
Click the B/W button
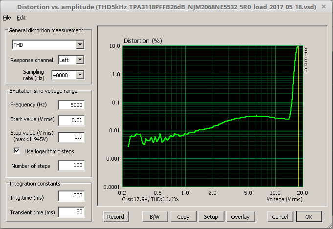tap(155, 216)
